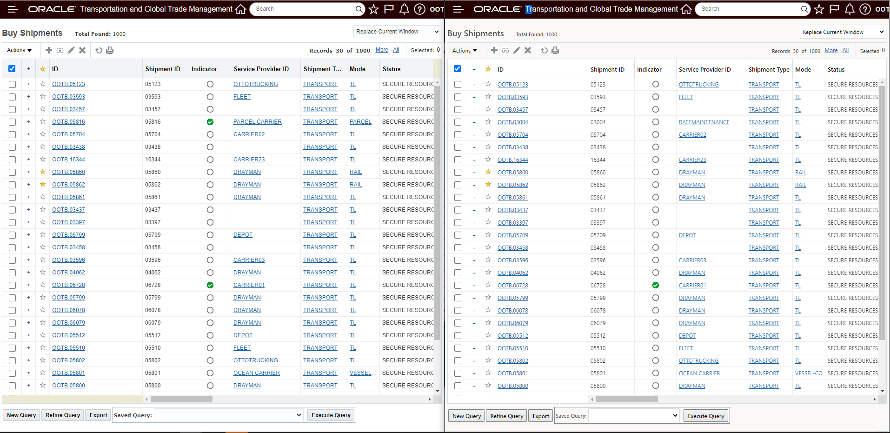Viewport: 890px width, 433px height.
Task: Expand row OOTB.03593 plus in left window
Action: (x=28, y=97)
